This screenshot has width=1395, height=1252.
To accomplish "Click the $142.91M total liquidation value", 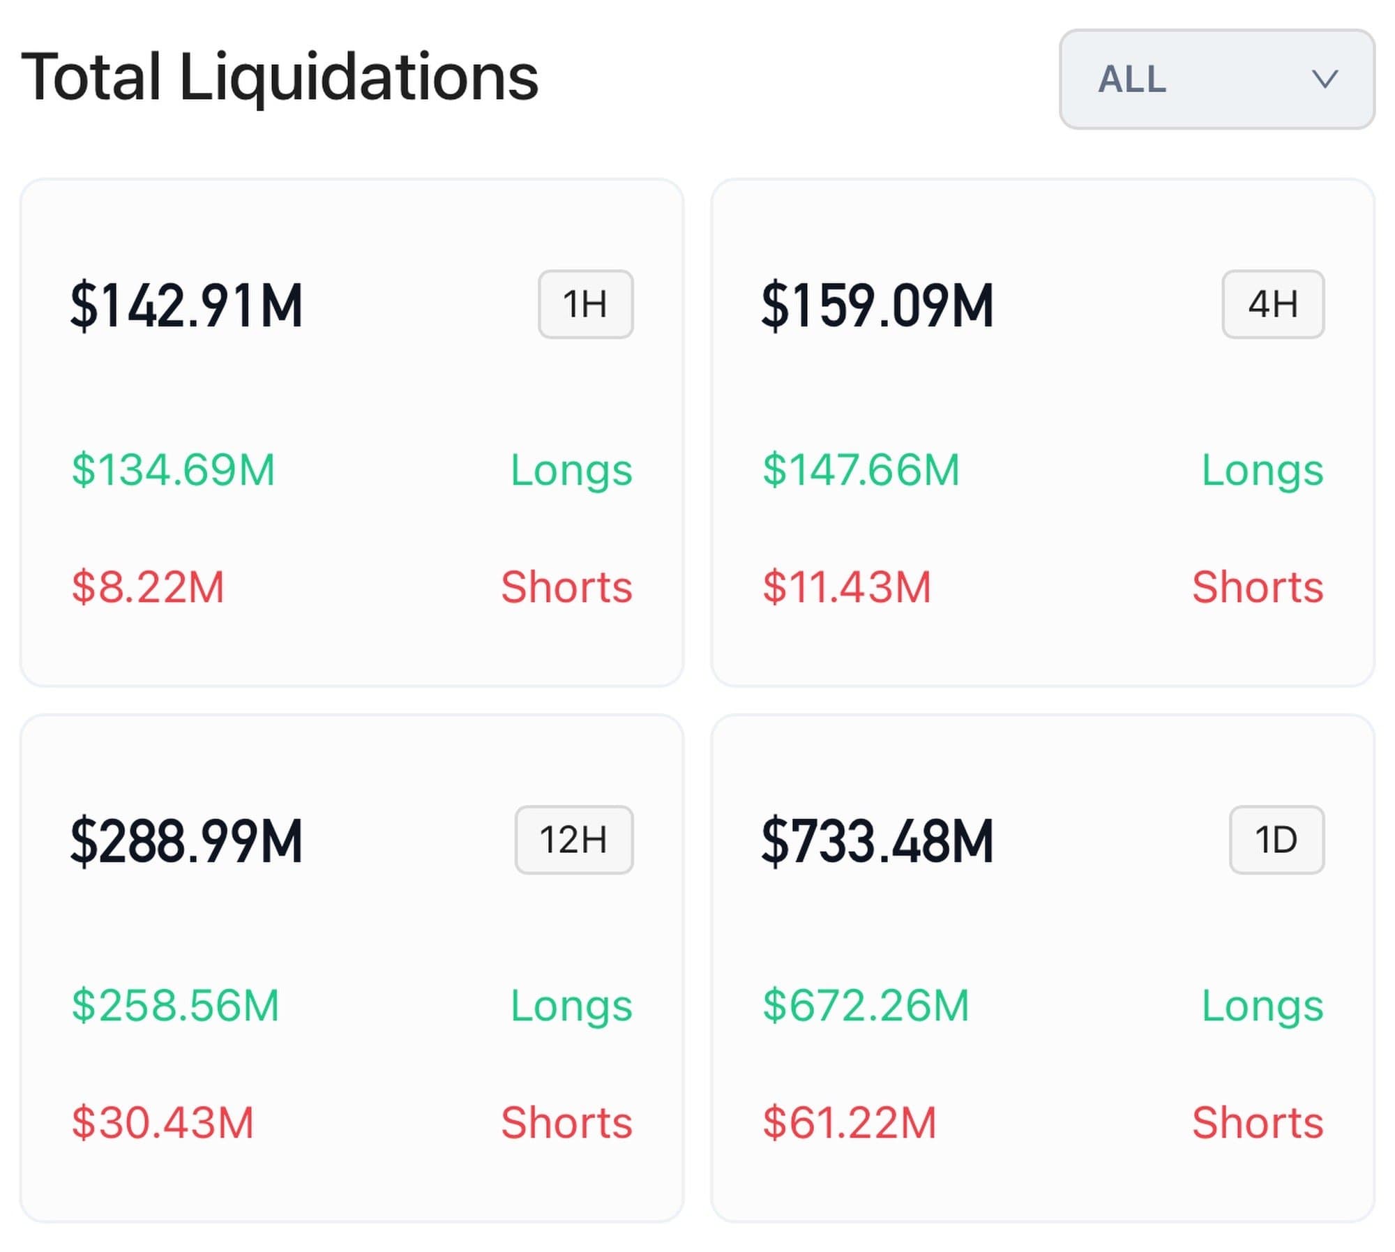I will [x=186, y=306].
